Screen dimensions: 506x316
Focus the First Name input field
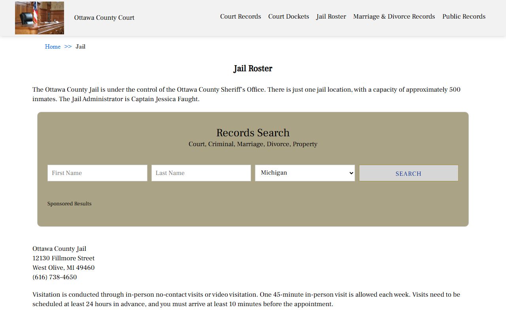tap(97, 173)
